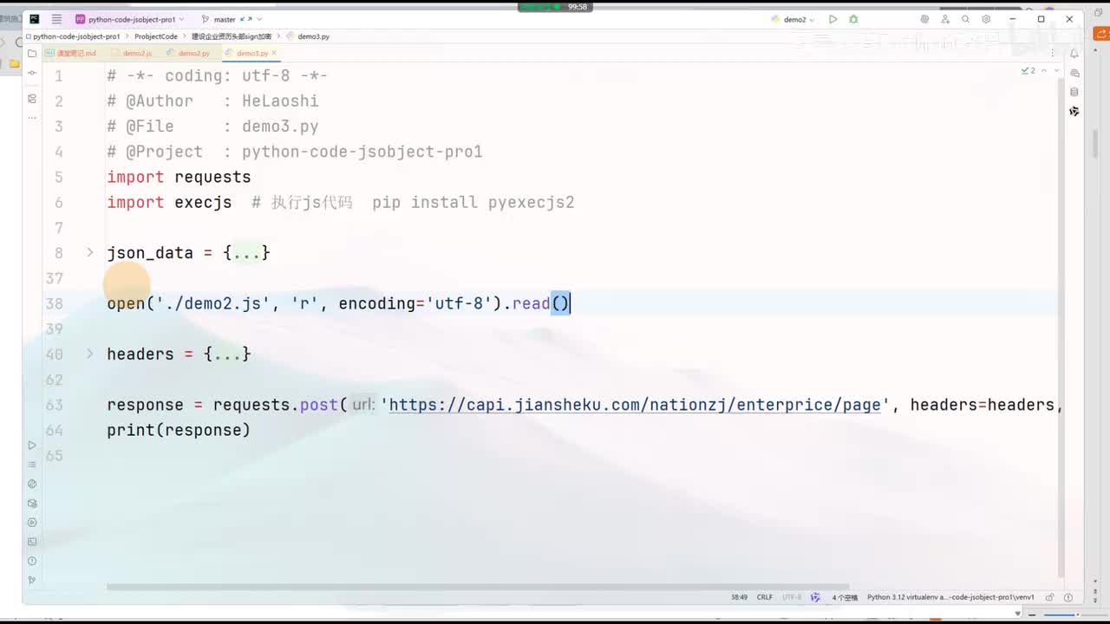Image resolution: width=1110 pixels, height=624 pixels.
Task: Open the Run tool window
Action: [x=32, y=445]
